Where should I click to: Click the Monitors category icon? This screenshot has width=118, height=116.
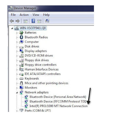click(21, 88)
